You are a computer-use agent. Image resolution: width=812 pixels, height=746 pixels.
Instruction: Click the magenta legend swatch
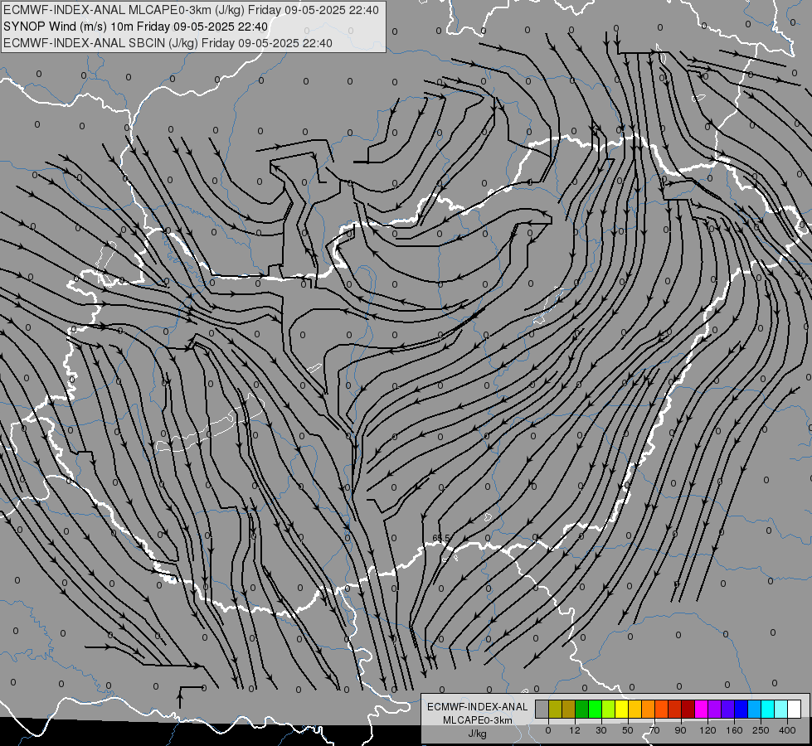[x=702, y=709]
